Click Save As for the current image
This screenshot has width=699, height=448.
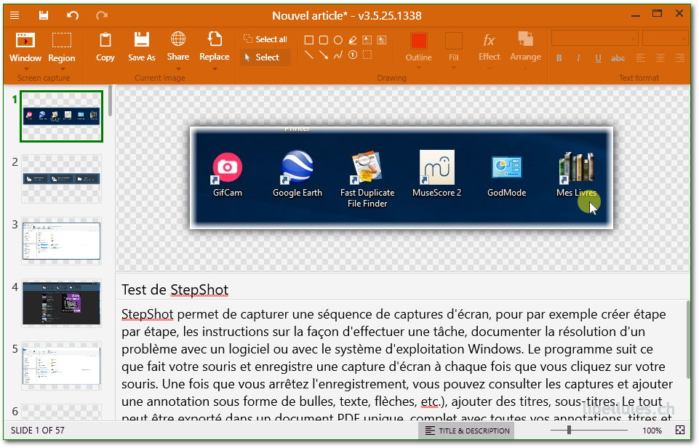(x=141, y=47)
